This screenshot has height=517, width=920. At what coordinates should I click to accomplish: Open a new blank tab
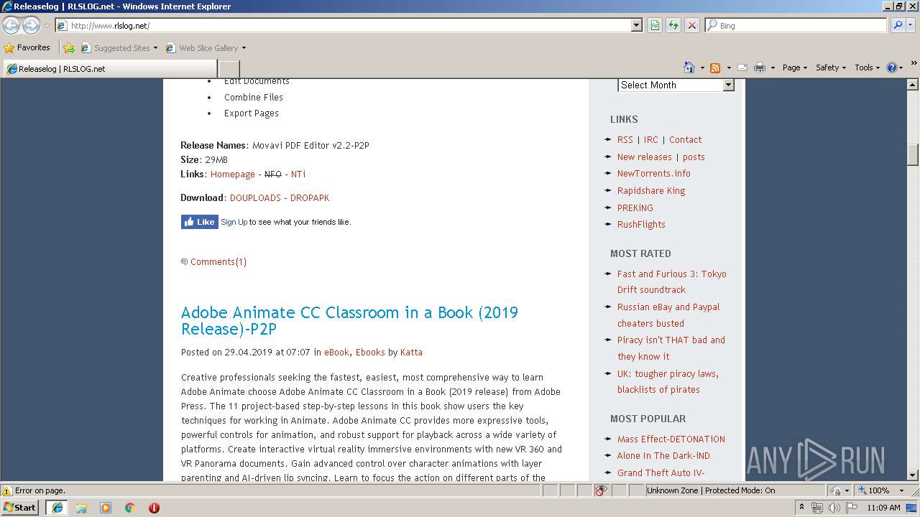[x=229, y=69]
